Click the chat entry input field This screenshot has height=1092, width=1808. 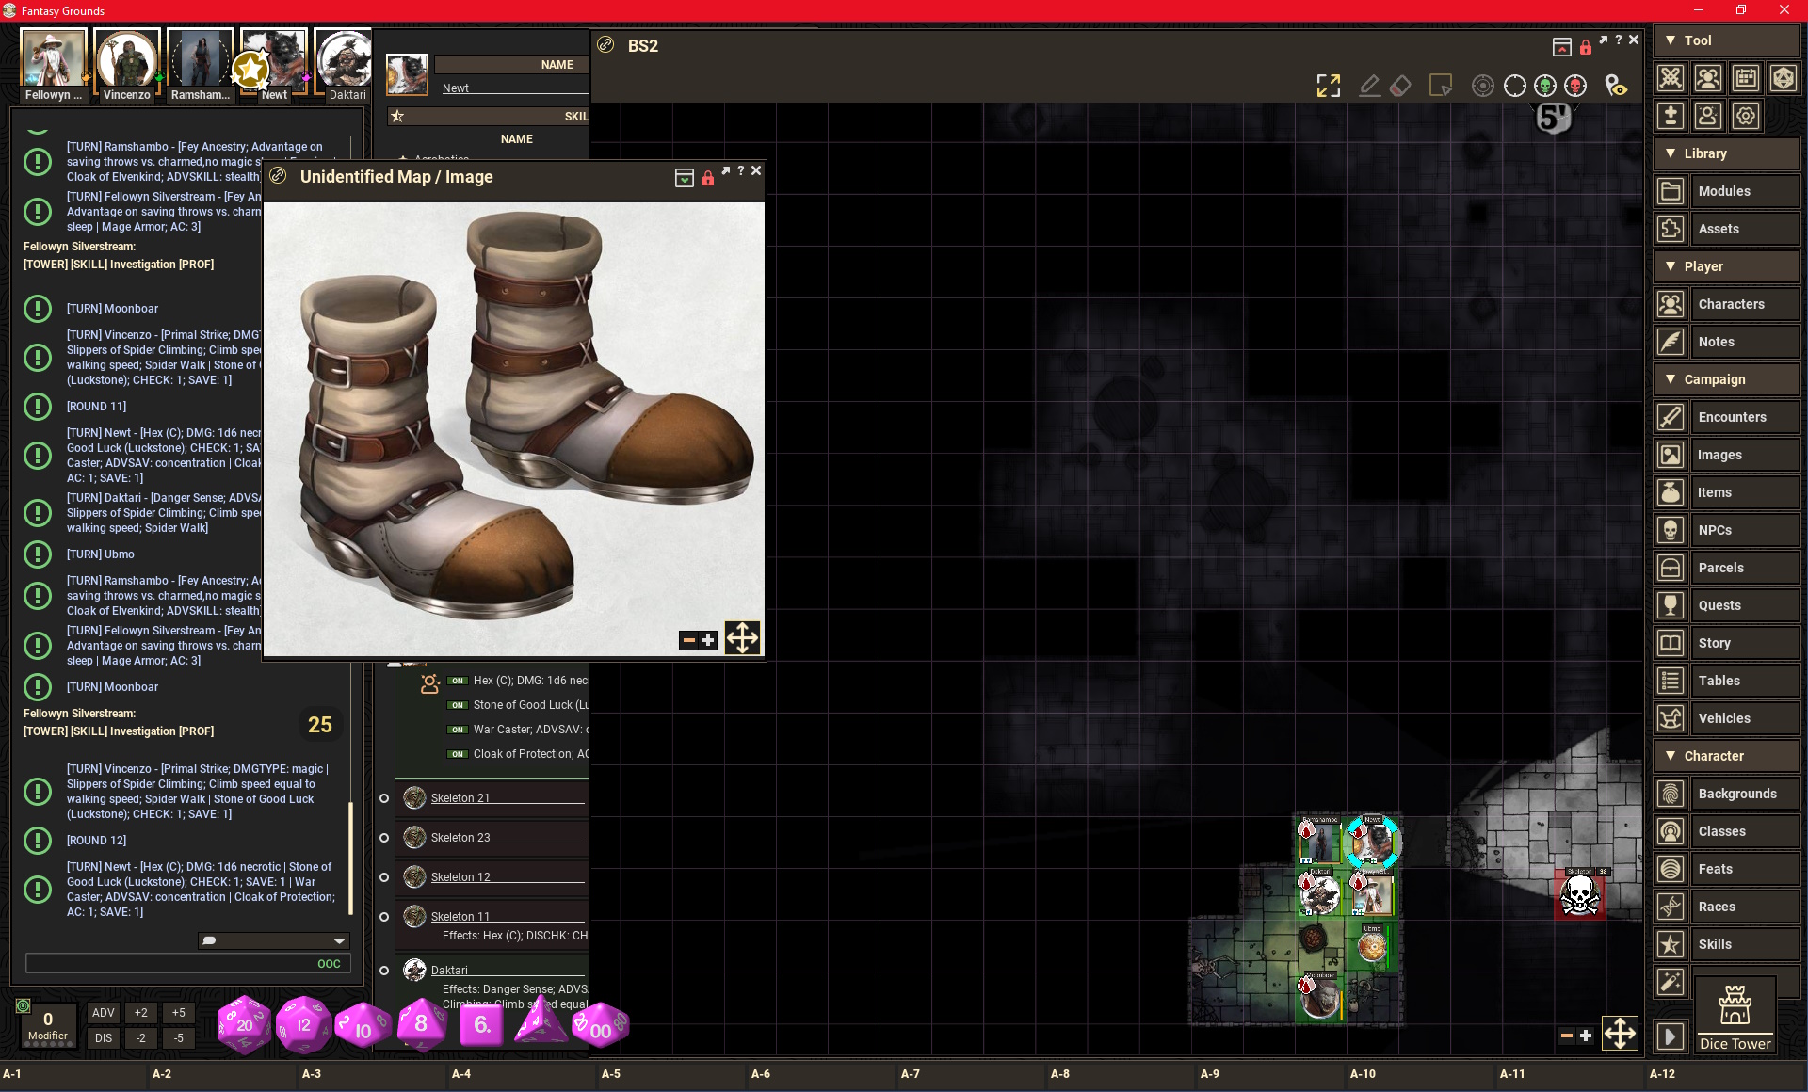click(188, 964)
